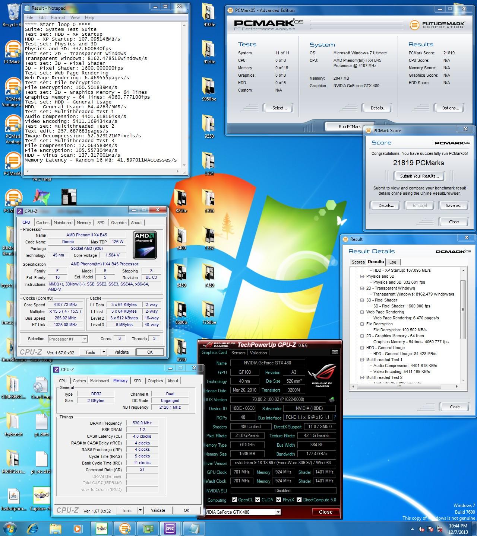Select the hwbotprime Java icon
This screenshot has height=536, width=477.
click(13, 500)
